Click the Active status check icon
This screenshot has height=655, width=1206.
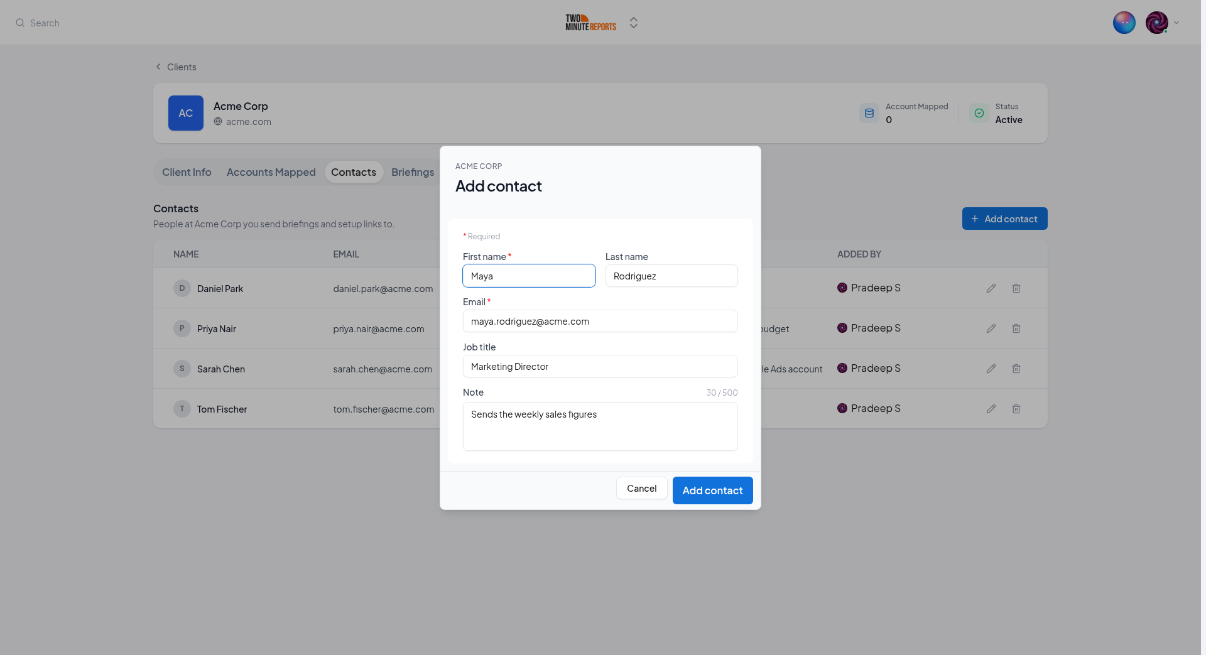coord(979,113)
